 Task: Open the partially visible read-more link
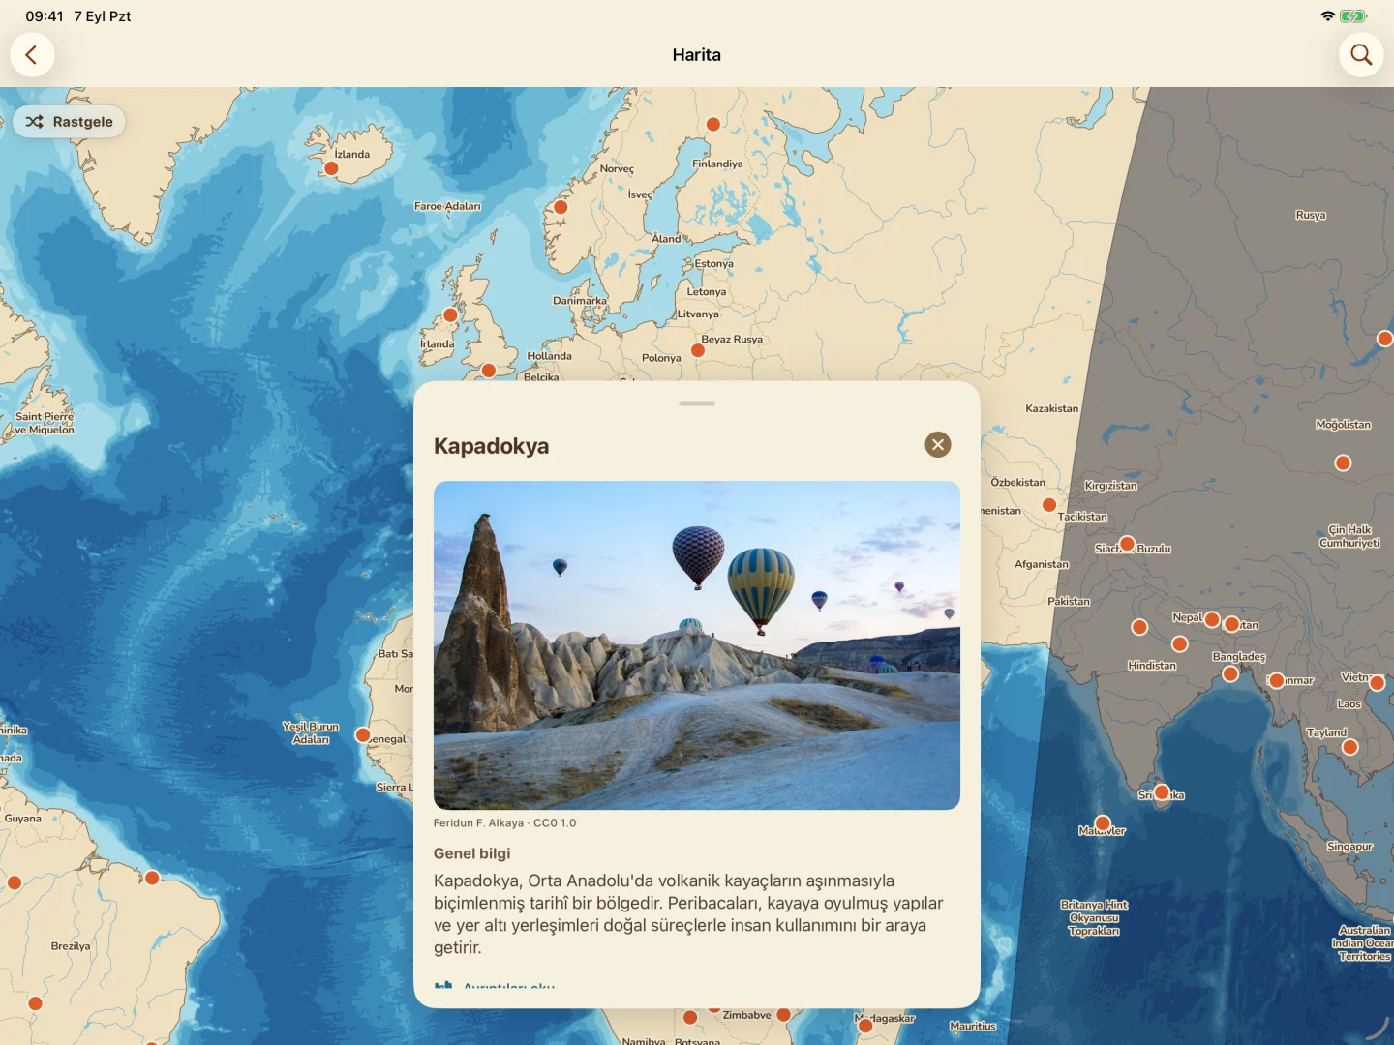[x=496, y=986]
